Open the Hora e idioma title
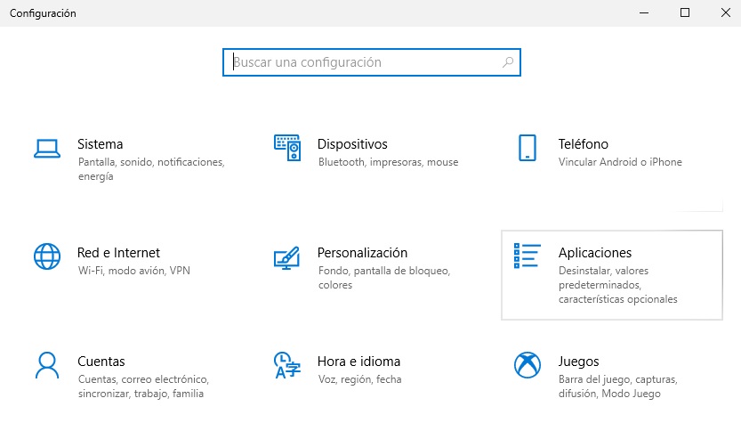The width and height of the screenshot is (741, 439). (358, 362)
